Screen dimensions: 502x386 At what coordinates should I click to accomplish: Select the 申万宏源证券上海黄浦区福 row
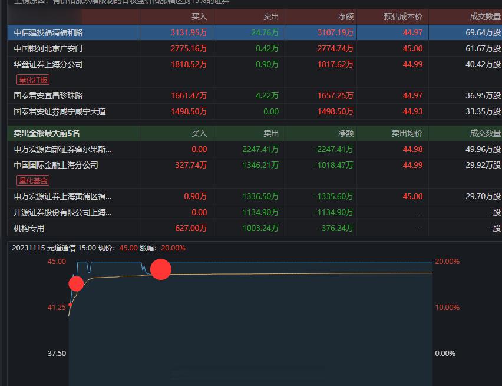(255, 196)
